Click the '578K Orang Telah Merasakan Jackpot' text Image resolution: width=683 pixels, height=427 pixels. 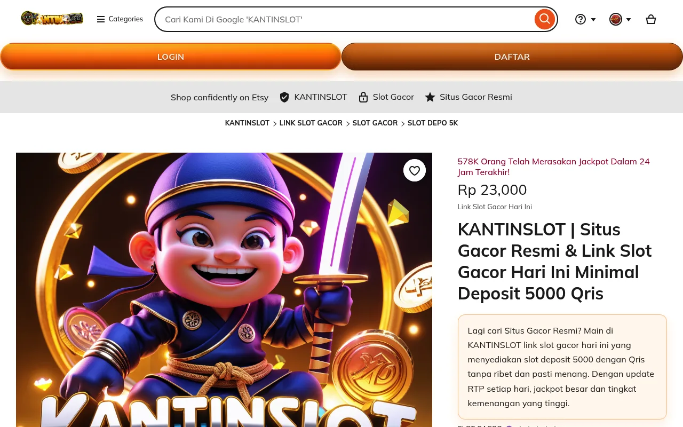coord(554,167)
